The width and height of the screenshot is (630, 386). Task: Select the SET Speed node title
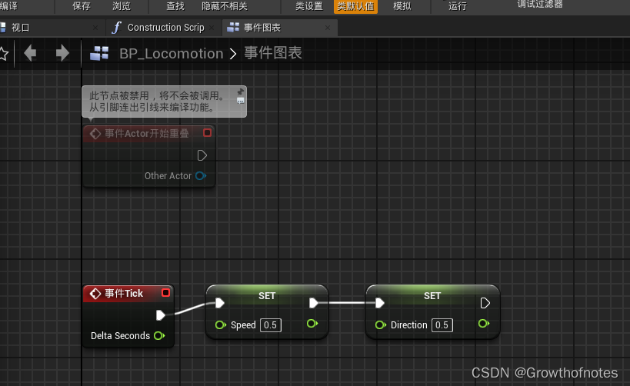pyautogui.click(x=267, y=295)
